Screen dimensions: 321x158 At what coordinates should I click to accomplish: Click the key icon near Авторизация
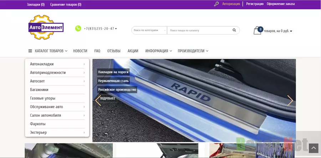(x=216, y=4)
